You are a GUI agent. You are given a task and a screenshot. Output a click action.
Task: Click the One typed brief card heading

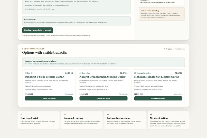pyautogui.click(x=29, y=118)
